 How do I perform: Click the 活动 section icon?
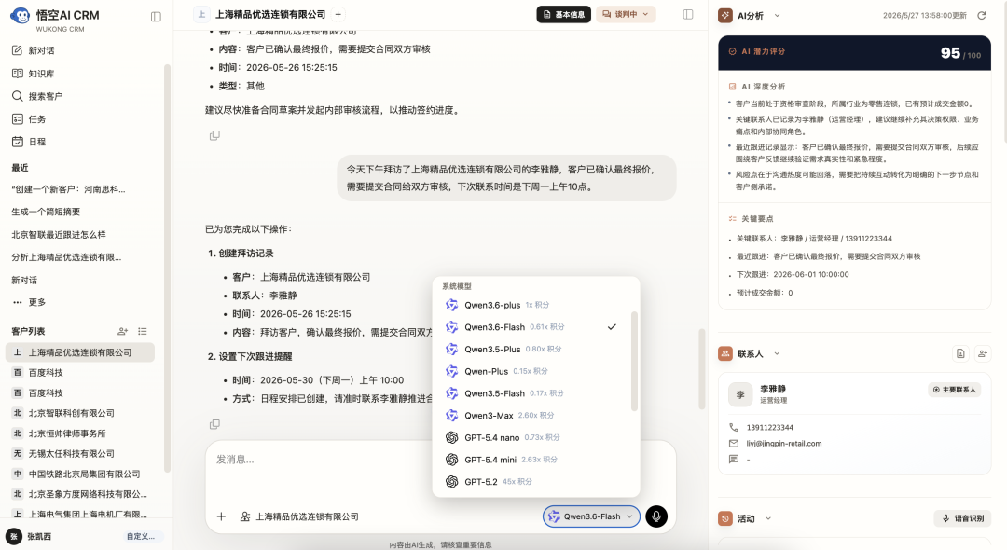click(x=725, y=518)
